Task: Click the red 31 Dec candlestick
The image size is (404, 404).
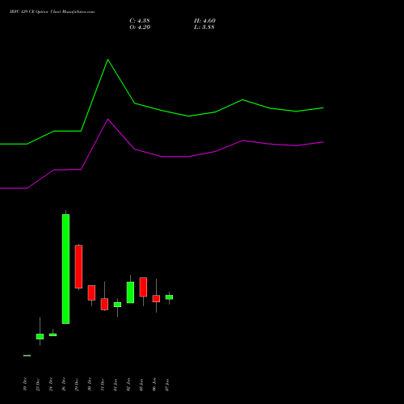Action: (x=104, y=304)
